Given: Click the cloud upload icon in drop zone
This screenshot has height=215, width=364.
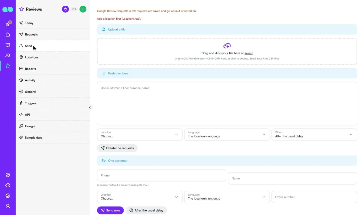Looking at the screenshot, I should click(227, 46).
